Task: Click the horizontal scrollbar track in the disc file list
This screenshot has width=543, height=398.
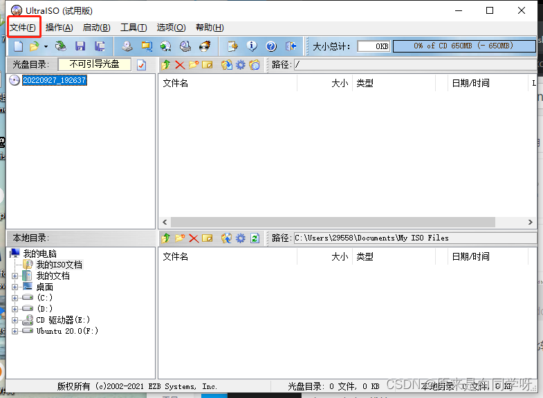Action: point(333,222)
